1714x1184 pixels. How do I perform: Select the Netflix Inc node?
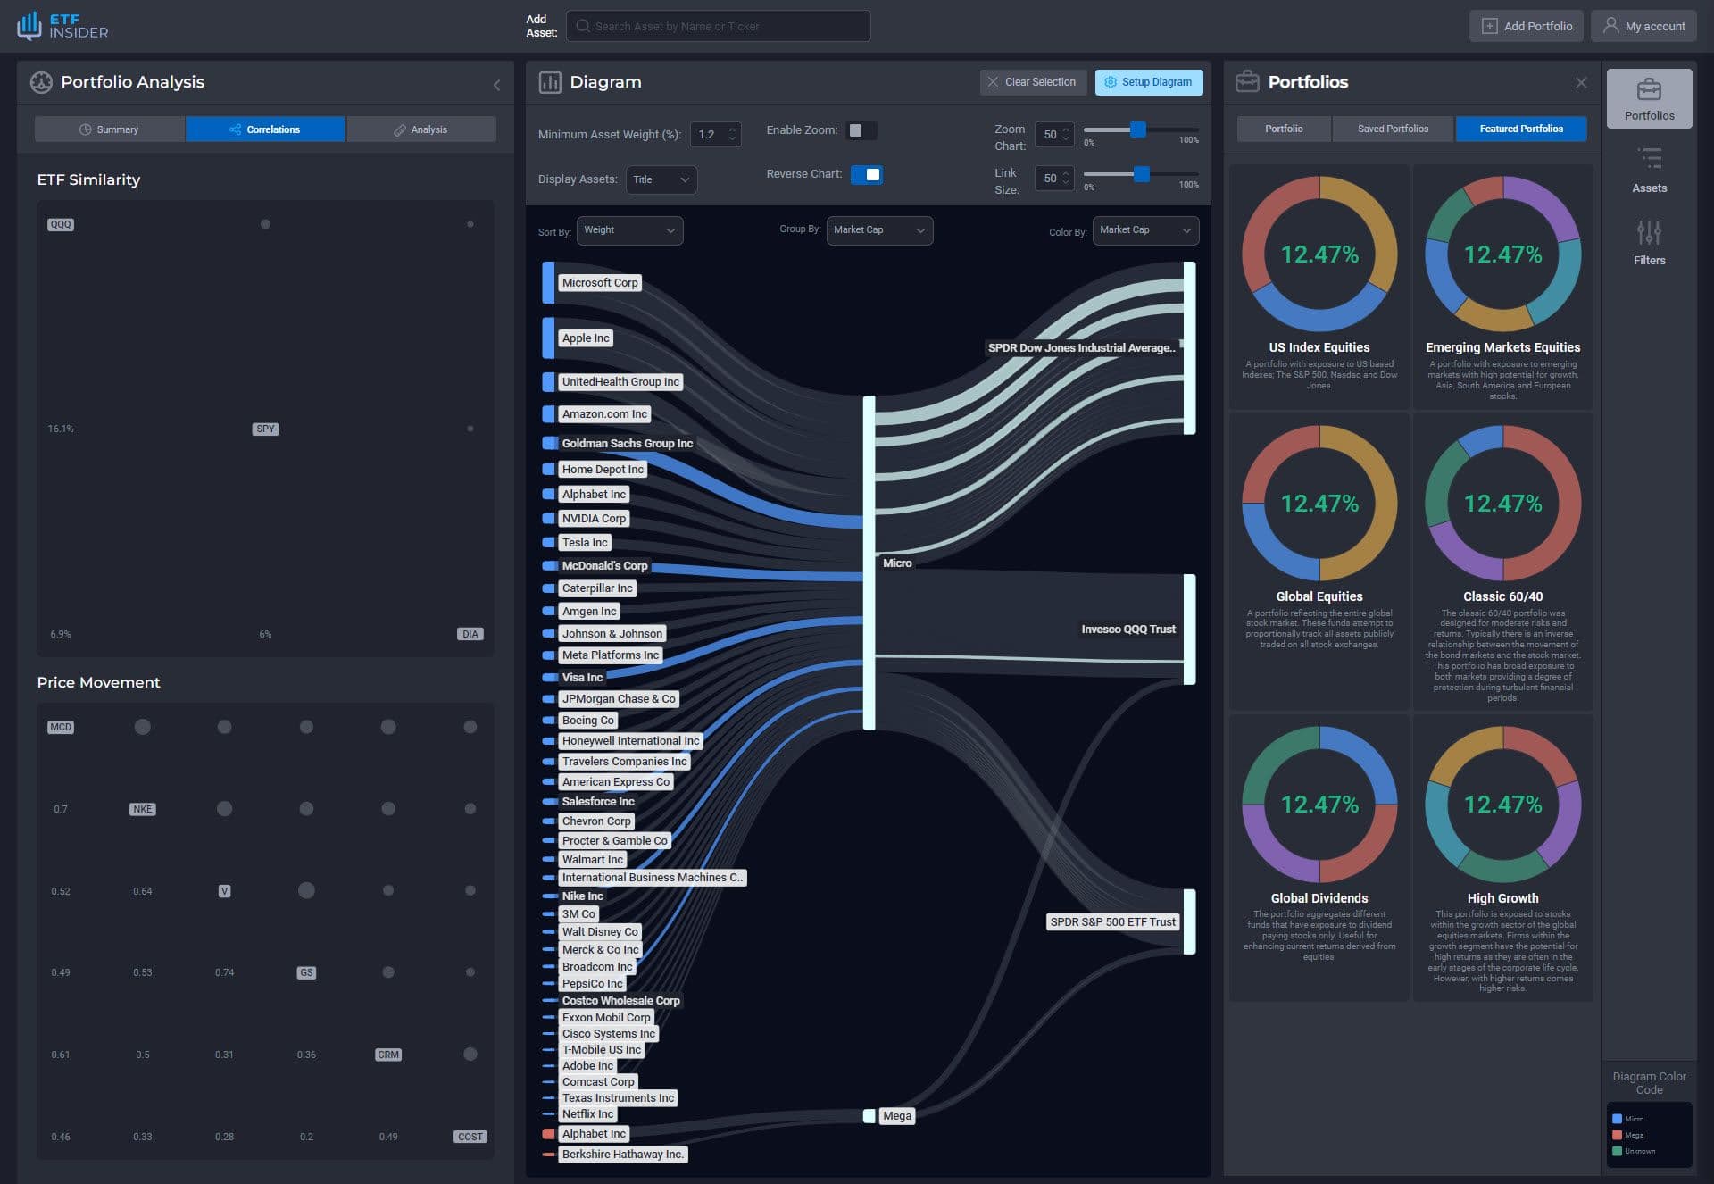[x=587, y=1113]
